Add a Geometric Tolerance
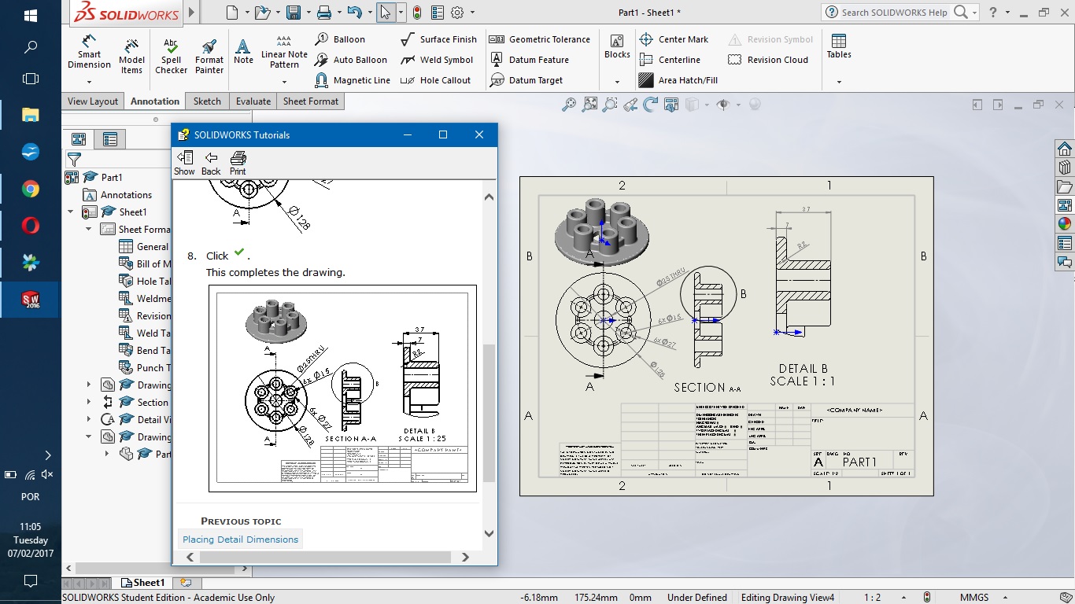This screenshot has width=1075, height=604. click(540, 39)
